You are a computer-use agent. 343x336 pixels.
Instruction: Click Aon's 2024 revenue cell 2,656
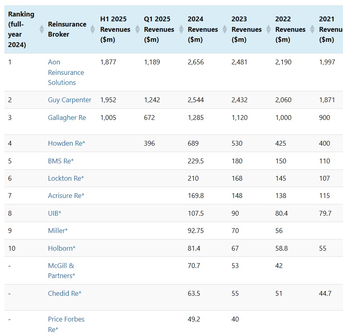click(x=196, y=62)
